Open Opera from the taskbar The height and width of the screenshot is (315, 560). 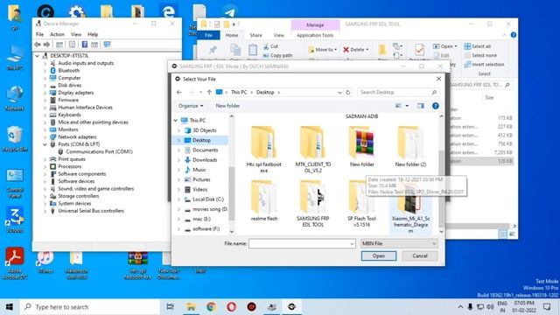[x=231, y=307]
